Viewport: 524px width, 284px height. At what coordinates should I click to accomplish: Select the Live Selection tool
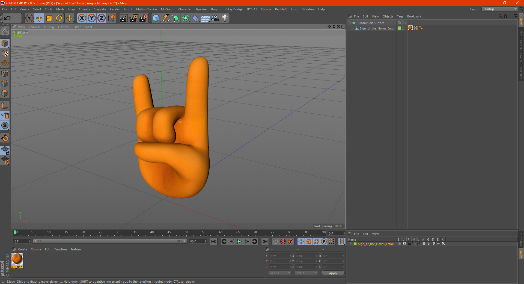tap(29, 18)
